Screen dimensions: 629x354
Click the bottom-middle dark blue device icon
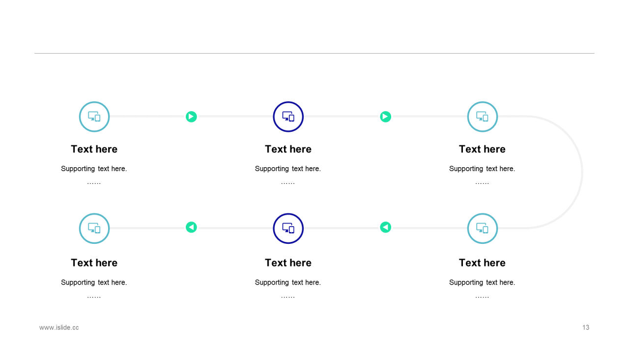coord(288,228)
